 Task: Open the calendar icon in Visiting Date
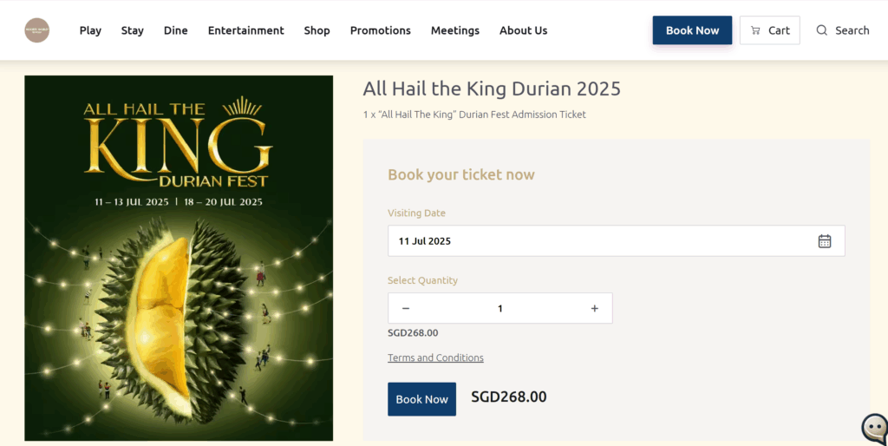825,241
